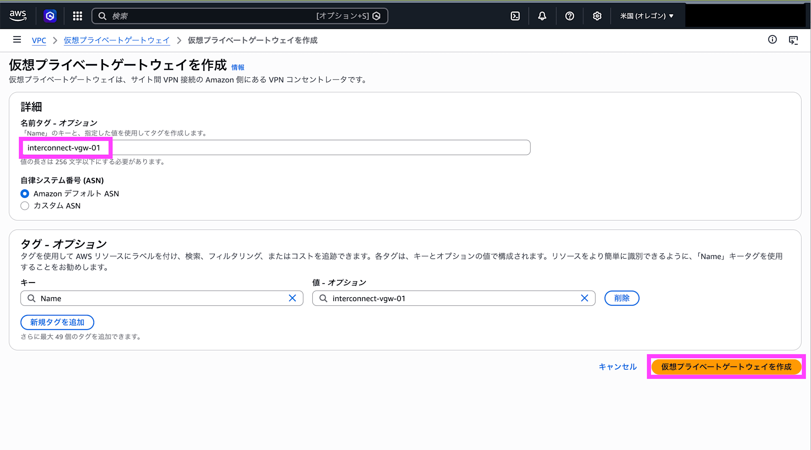Viewport: 811px width, 450px height.
Task: Open CloudShell from the top bar
Action: pos(515,16)
